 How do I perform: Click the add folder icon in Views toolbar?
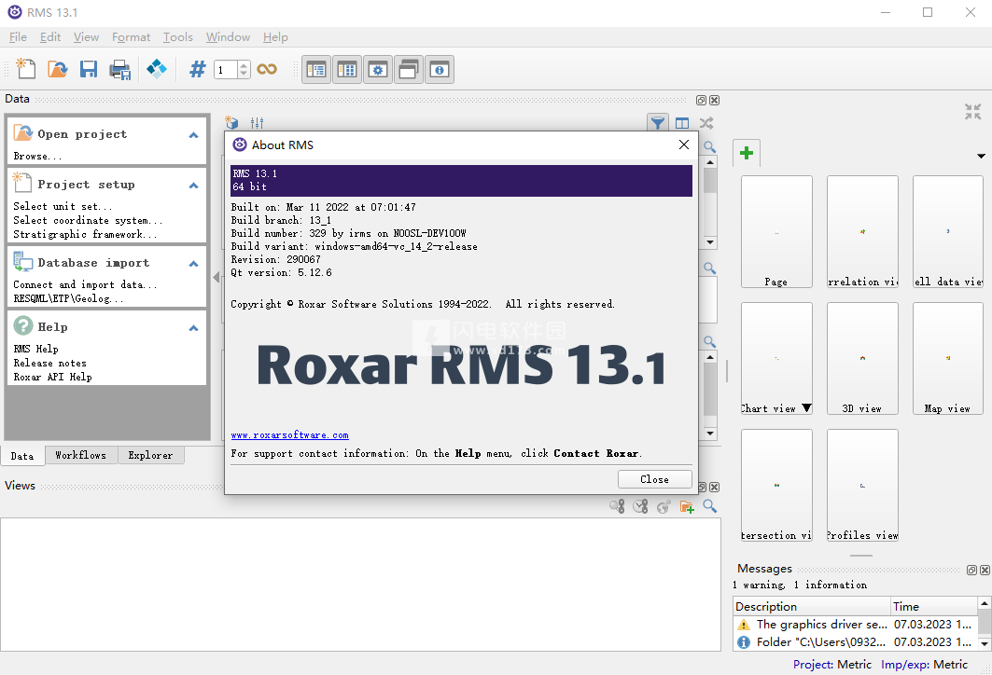[x=687, y=506]
